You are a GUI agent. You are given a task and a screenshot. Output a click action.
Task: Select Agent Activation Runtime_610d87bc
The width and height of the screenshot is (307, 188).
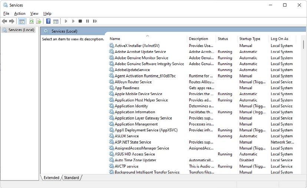[x=145, y=76]
